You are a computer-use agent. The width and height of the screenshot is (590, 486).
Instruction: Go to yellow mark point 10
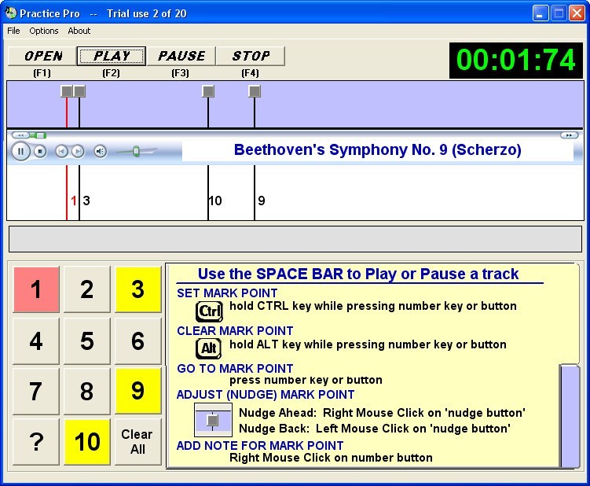(x=87, y=441)
